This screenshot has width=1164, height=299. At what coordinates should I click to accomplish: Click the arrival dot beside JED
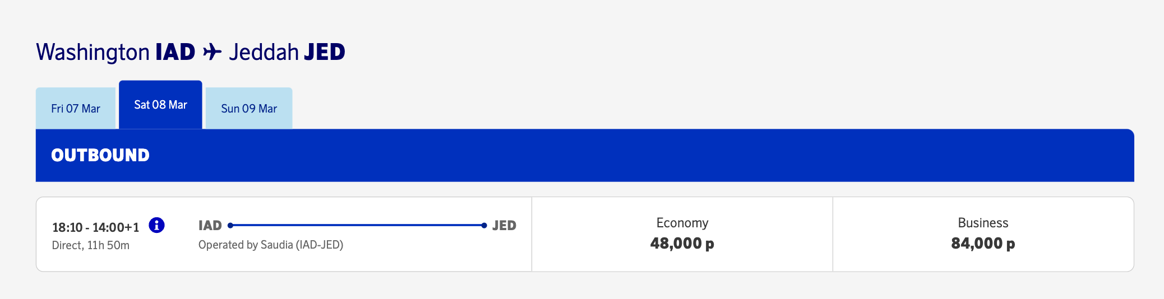[484, 226]
